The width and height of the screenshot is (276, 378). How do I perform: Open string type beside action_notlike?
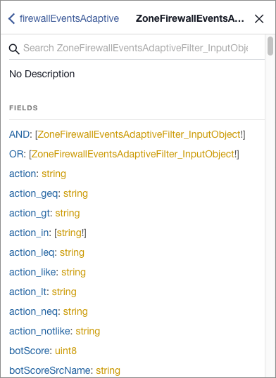[88, 332]
